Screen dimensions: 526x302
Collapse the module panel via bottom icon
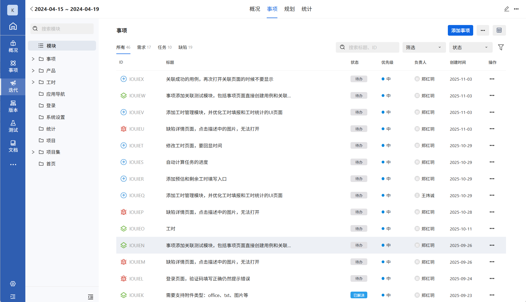[x=90, y=297]
